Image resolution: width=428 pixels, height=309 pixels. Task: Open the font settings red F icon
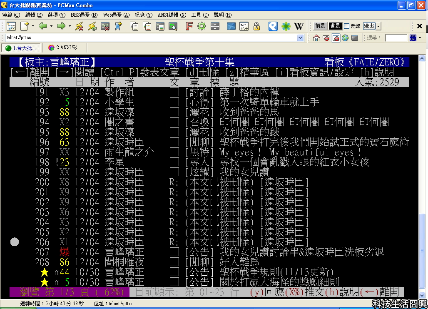click(x=189, y=26)
